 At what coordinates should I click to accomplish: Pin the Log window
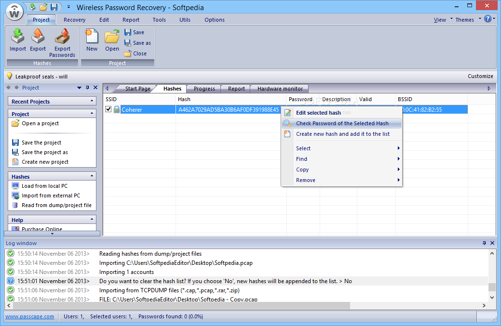coord(485,243)
